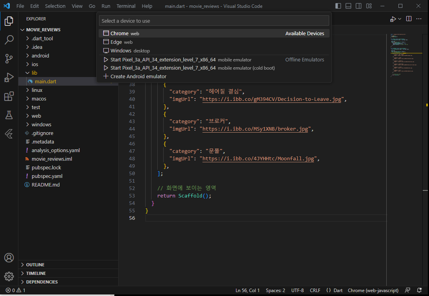Open the Search view icon
Image resolution: width=429 pixels, height=296 pixels.
[x=9, y=40]
